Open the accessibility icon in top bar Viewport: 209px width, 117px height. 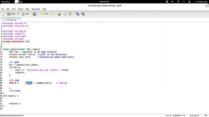point(167,2)
